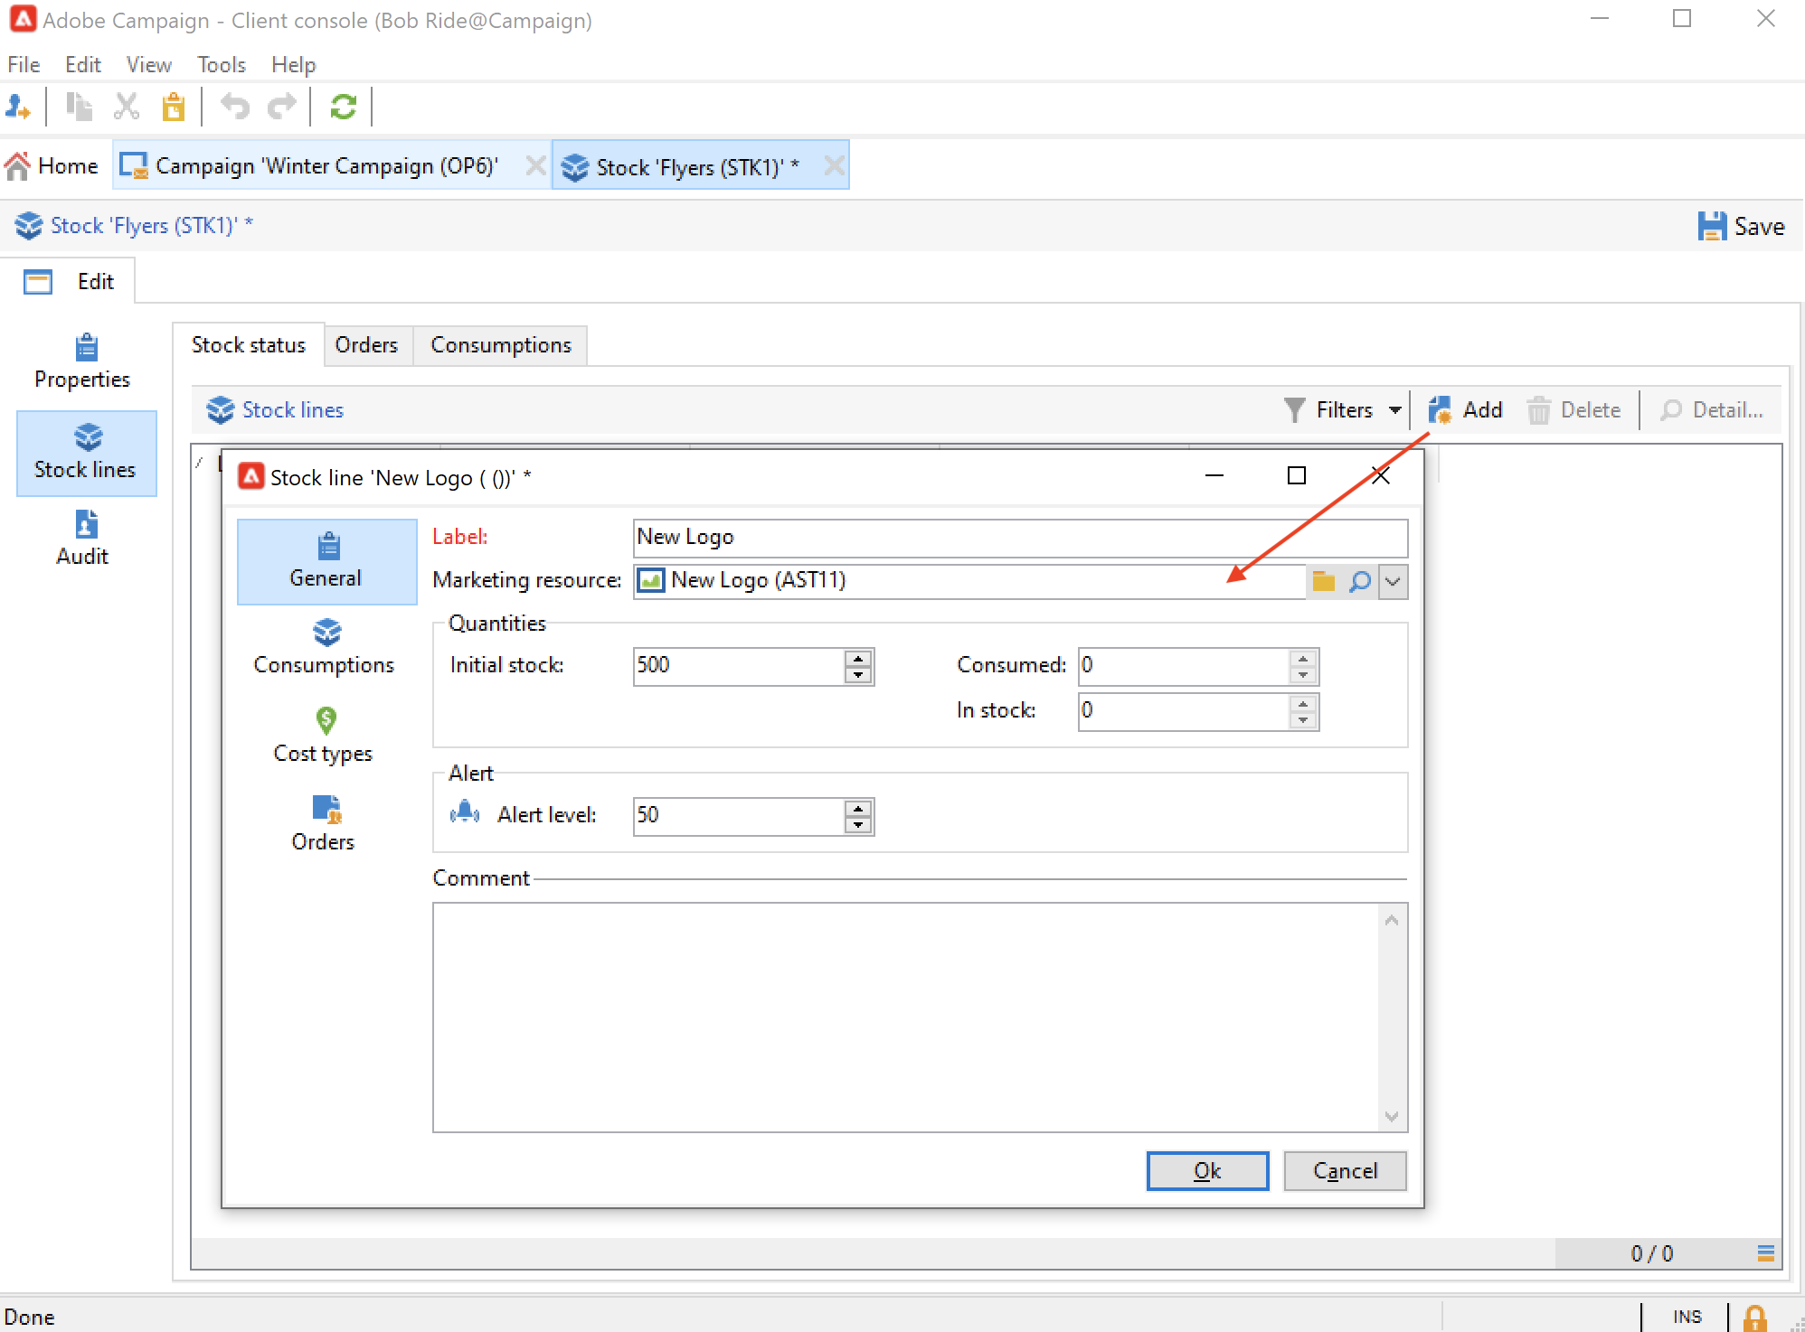This screenshot has width=1805, height=1332.
Task: Open the Cost types section
Action: pyautogui.click(x=324, y=736)
